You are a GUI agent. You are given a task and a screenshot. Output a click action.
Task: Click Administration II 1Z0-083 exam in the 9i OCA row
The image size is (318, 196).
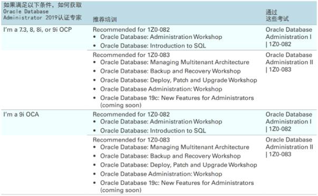click(290, 147)
